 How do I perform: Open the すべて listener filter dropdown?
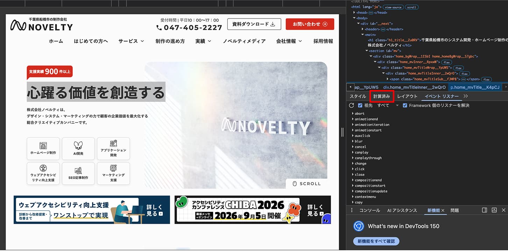pyautogui.click(x=388, y=105)
